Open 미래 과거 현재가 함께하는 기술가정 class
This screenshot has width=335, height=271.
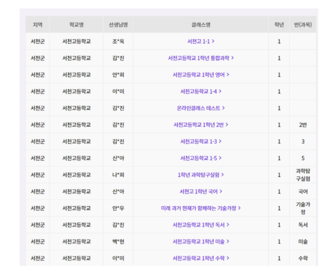pyautogui.click(x=201, y=208)
